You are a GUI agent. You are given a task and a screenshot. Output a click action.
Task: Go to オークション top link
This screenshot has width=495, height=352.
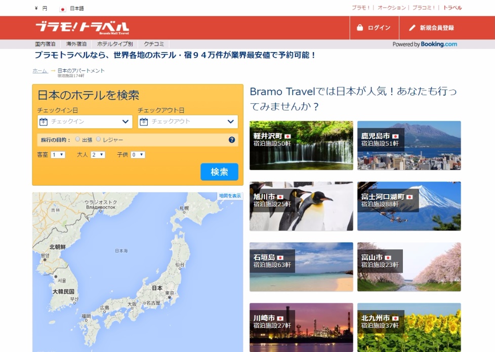(391, 8)
